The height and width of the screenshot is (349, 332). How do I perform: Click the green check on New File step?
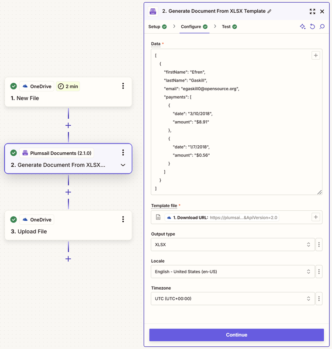pos(14,86)
